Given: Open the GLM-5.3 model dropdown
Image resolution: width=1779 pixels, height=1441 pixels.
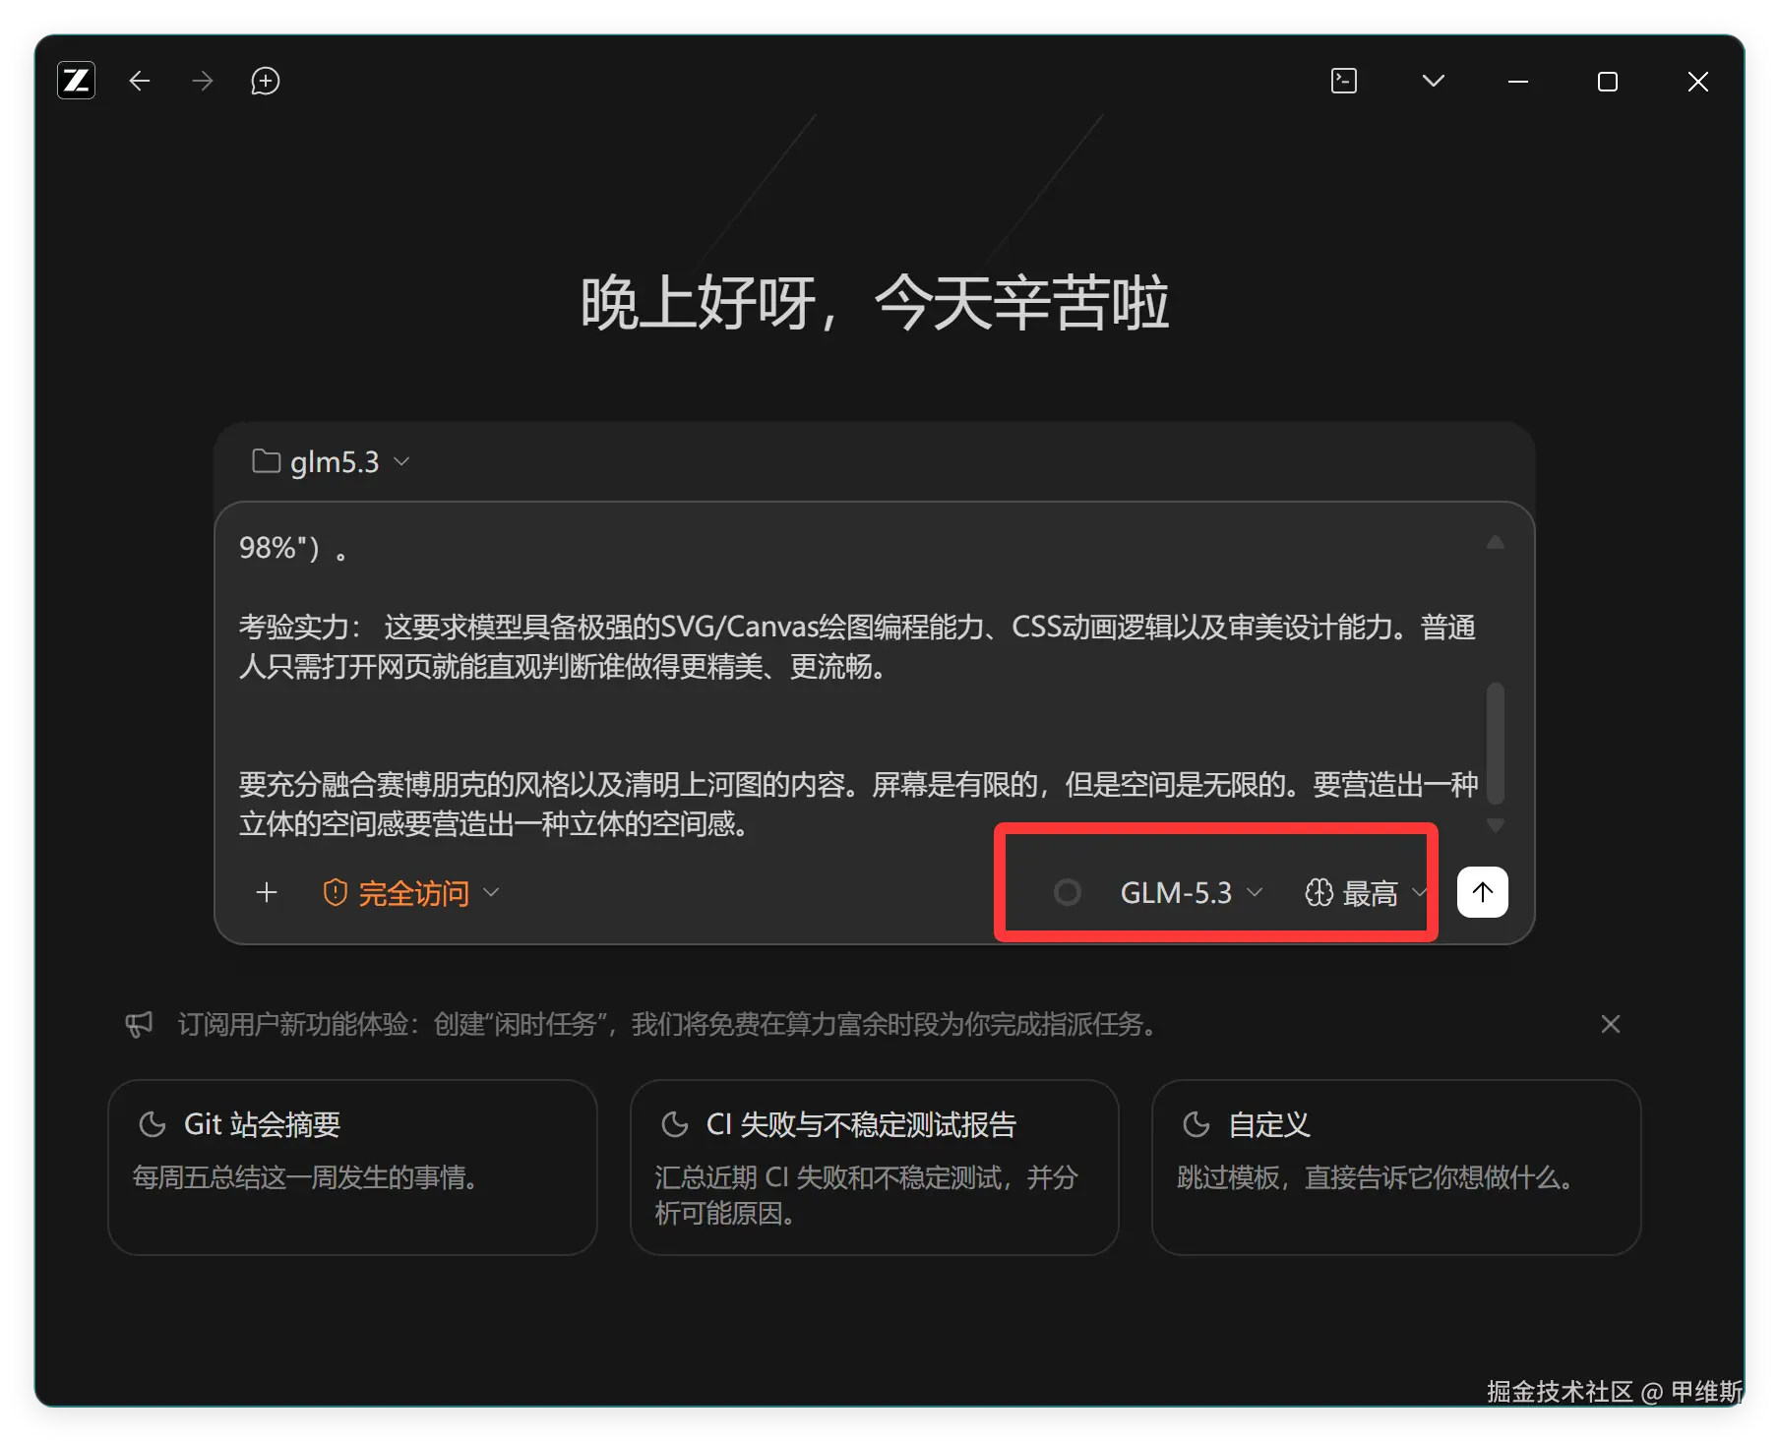Looking at the screenshot, I should coord(1191,893).
